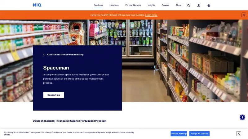Image resolution: width=248 pixels, height=139 pixels.
Task: Expand the About menu
Action: [x=179, y=5]
